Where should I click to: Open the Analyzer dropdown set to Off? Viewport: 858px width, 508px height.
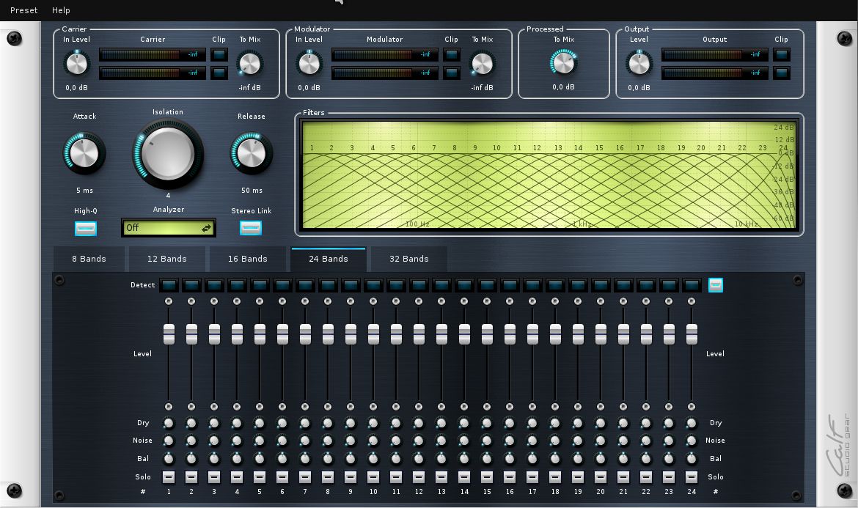[168, 228]
